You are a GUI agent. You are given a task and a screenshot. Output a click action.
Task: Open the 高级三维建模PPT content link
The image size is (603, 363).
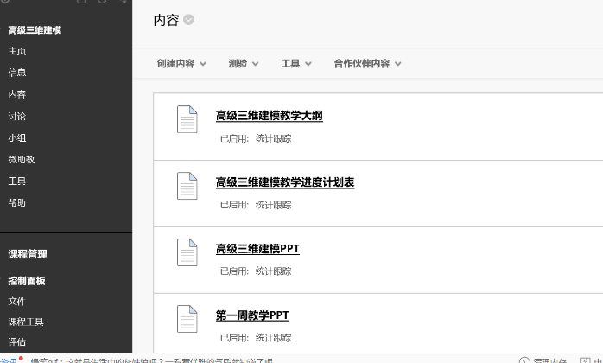tap(257, 249)
